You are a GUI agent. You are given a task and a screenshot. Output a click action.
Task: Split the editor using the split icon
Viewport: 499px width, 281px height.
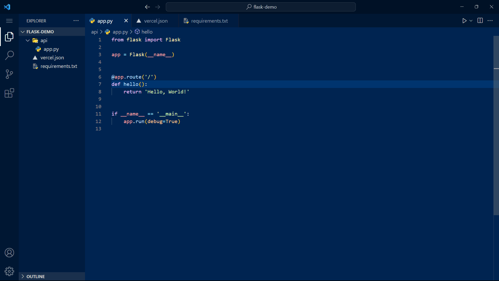coord(480,21)
